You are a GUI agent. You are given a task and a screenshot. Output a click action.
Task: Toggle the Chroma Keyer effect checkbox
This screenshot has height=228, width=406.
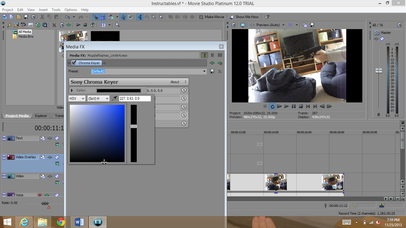74,63
